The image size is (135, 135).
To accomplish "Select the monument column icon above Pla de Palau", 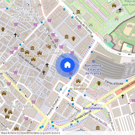I will (x=72, y=99).
